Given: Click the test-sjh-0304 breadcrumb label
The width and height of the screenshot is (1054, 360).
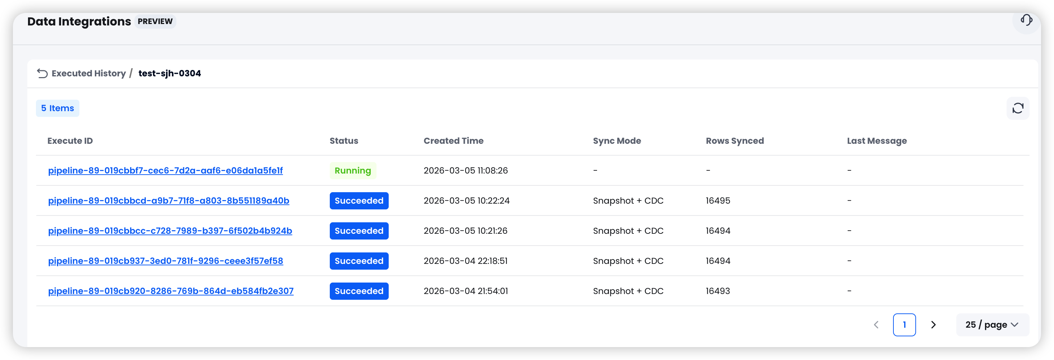Looking at the screenshot, I should click(170, 74).
